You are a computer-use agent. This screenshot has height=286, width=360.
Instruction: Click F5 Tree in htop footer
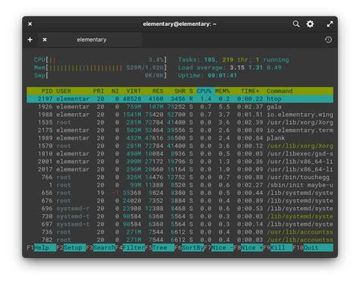coord(159,247)
